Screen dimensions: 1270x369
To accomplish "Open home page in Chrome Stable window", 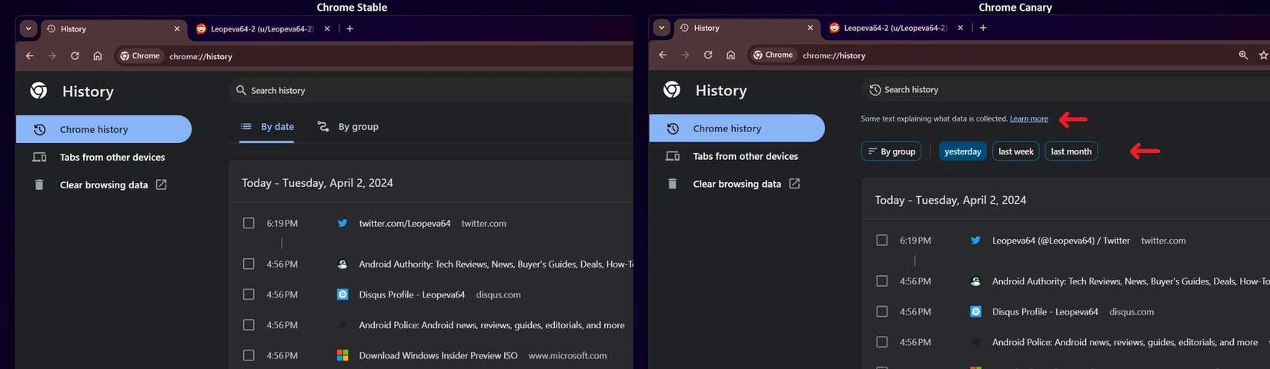I will (98, 56).
